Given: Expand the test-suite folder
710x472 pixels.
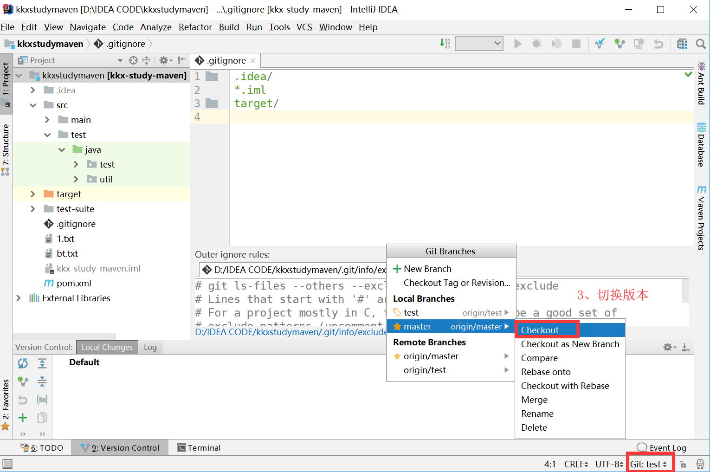Looking at the screenshot, I should (x=32, y=209).
